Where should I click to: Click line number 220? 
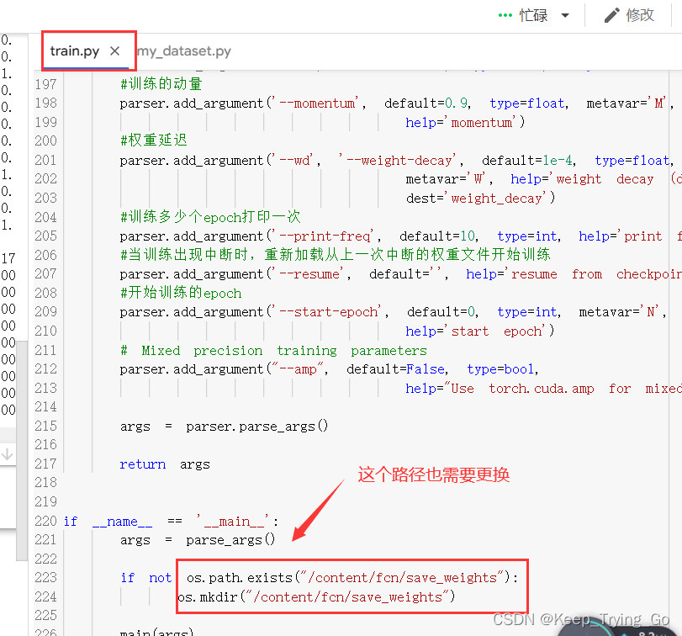pos(45,521)
